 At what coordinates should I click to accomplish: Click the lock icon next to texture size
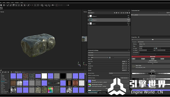click(110, 58)
